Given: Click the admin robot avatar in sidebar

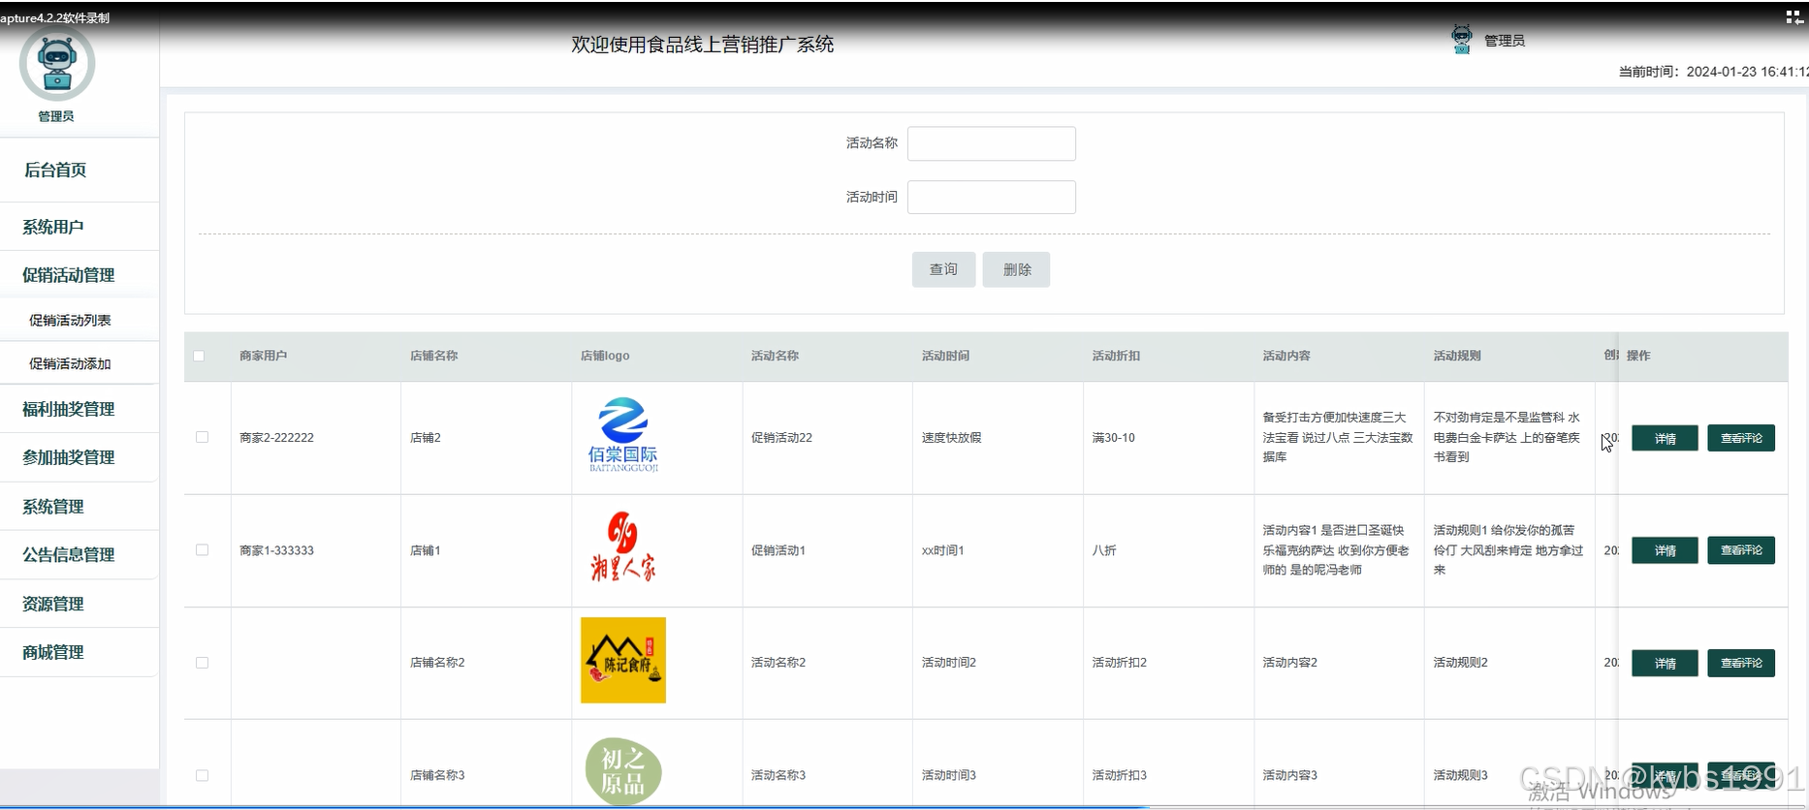Looking at the screenshot, I should coord(57,64).
